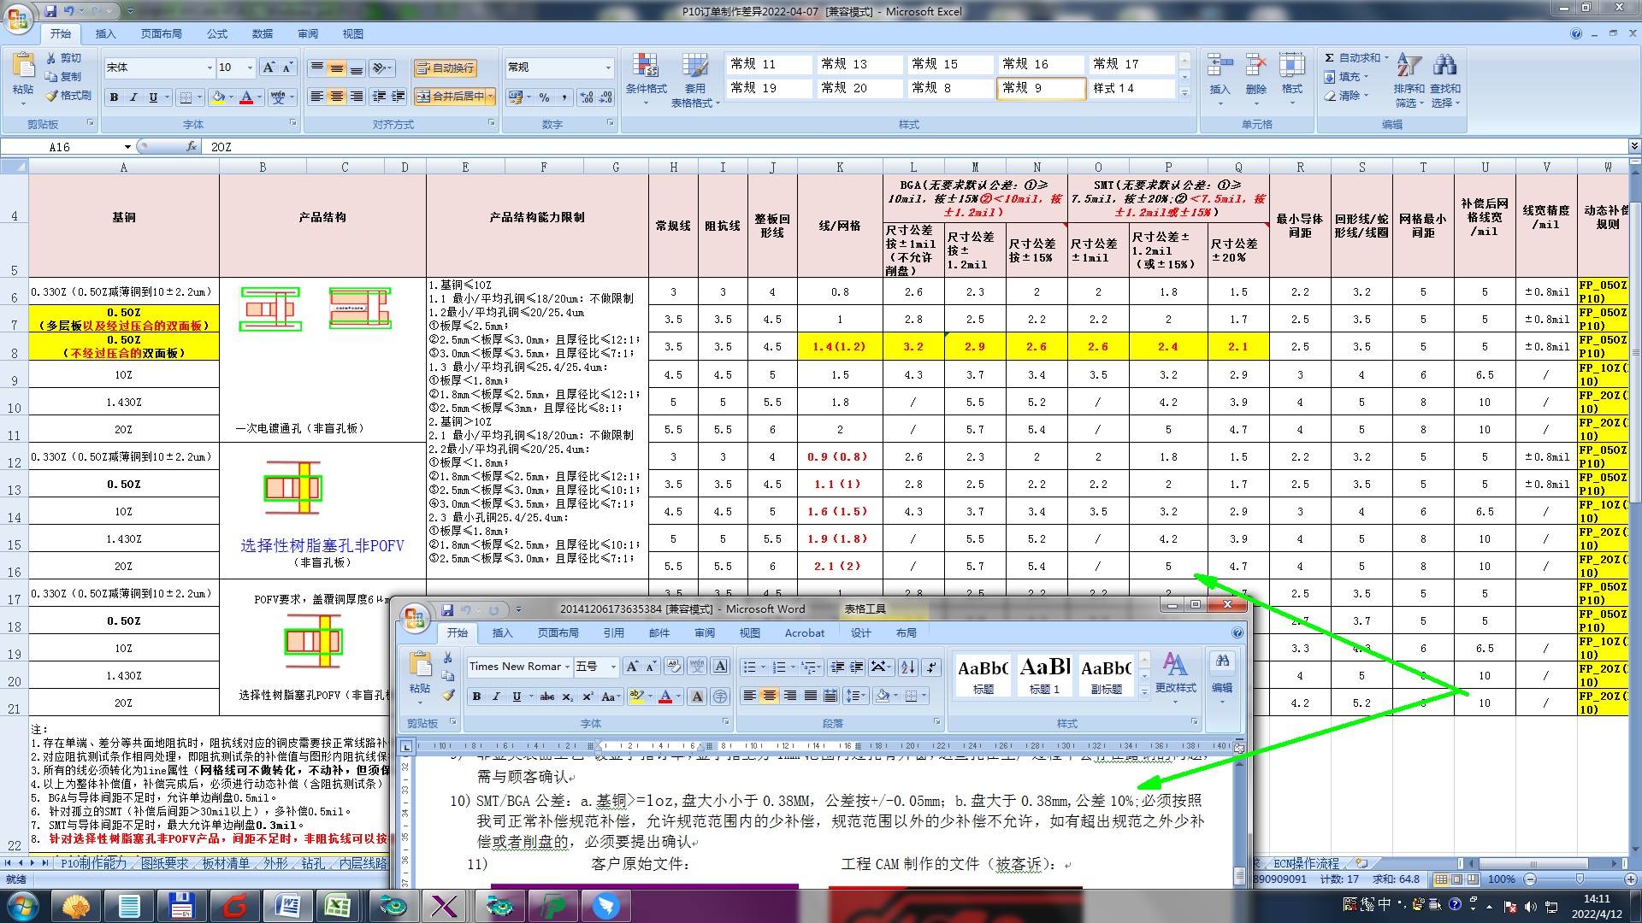The height and width of the screenshot is (923, 1642).
Task: Click Word's sort A-Z icon
Action: [908, 667]
